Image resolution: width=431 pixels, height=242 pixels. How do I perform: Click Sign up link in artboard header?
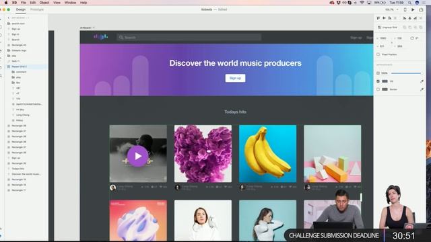point(356,38)
